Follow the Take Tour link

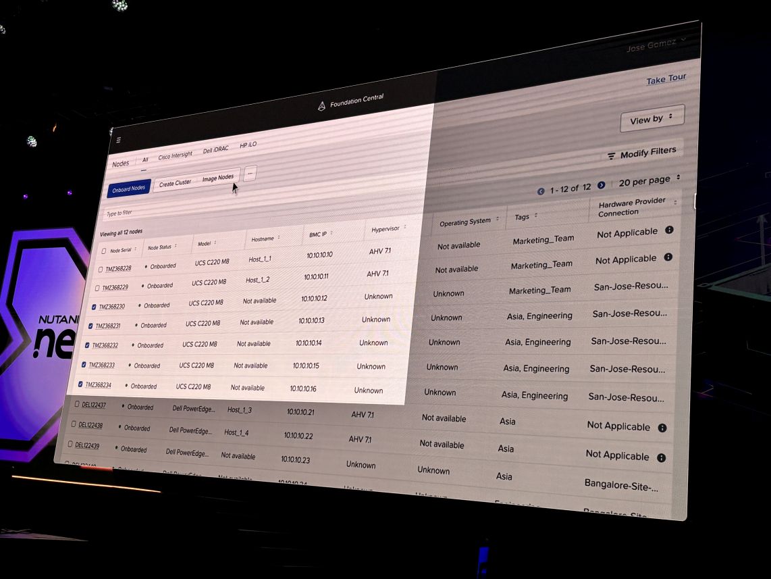(x=666, y=80)
